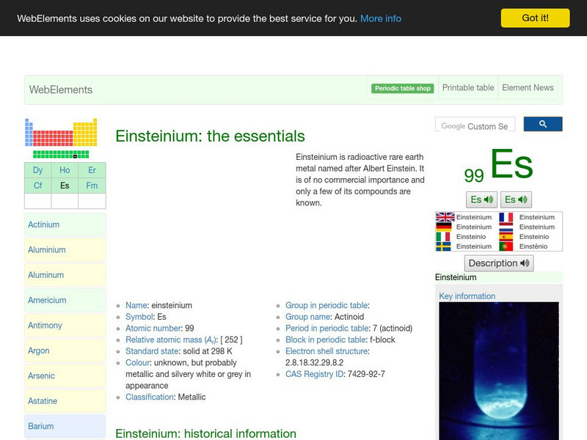Play the first Es pronunciation audio
This screenshot has height=440, width=587.
pyautogui.click(x=481, y=199)
